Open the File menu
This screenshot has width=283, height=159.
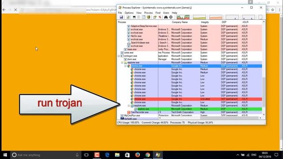(120, 13)
